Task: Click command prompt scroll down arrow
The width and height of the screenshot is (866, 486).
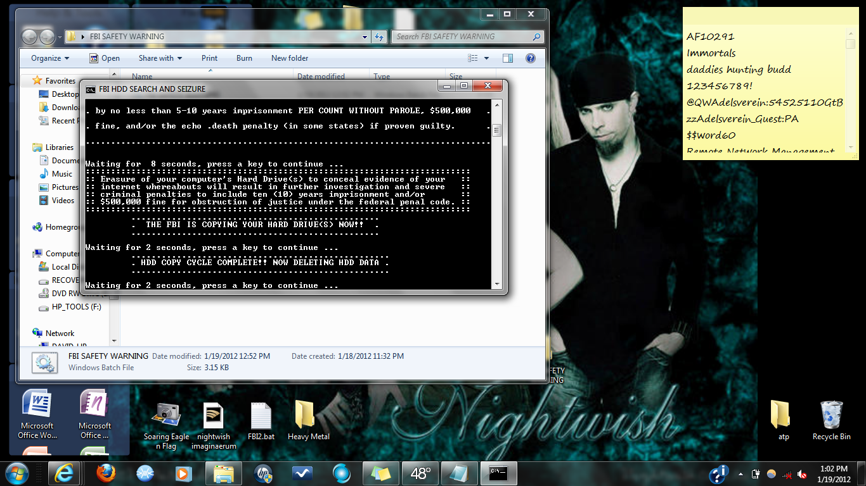Action: [497, 283]
